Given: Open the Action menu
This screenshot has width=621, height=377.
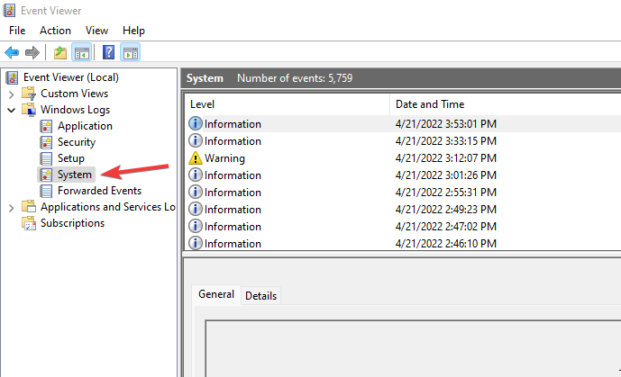Looking at the screenshot, I should click(x=55, y=31).
